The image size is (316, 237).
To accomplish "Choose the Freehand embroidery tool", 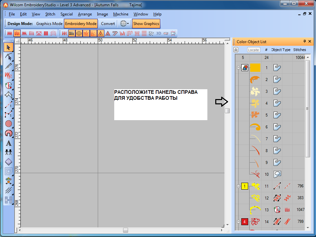I will tap(8, 76).
